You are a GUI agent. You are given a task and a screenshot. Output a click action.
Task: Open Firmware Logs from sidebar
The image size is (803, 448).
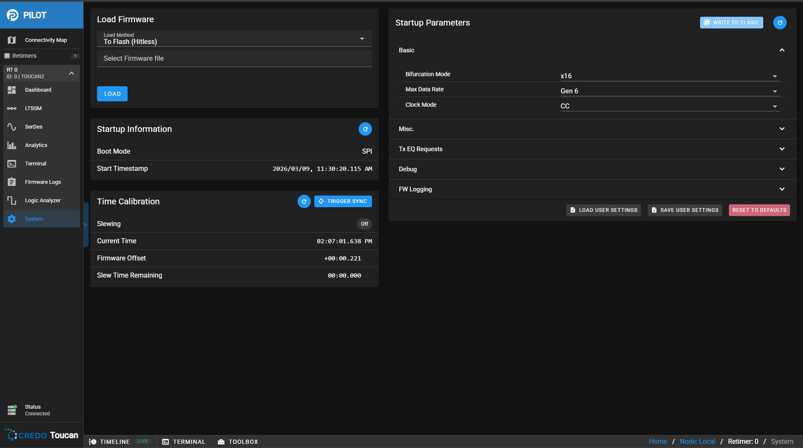coord(43,182)
